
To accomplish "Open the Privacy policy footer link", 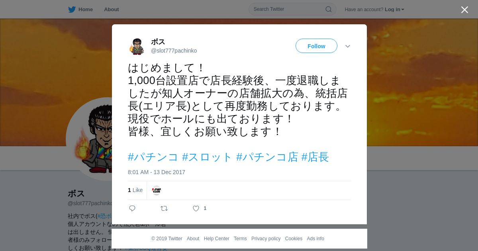I will pos(266,239).
